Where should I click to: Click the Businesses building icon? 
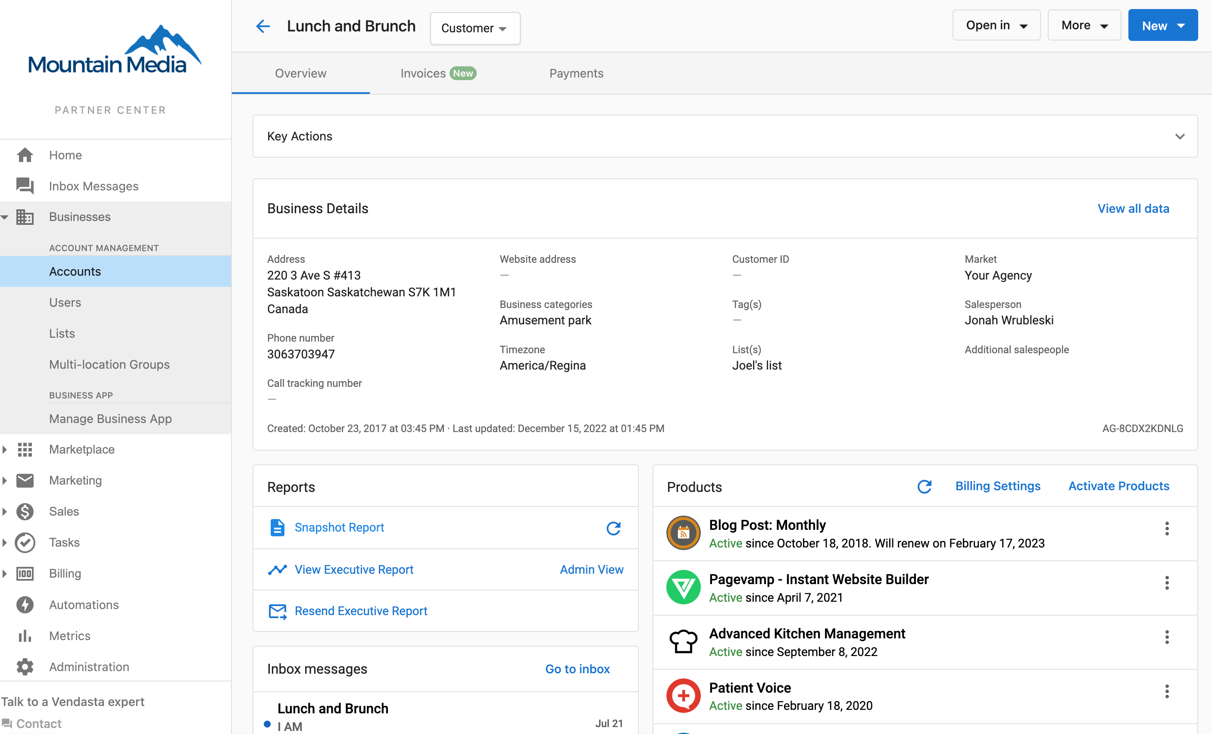tap(25, 217)
